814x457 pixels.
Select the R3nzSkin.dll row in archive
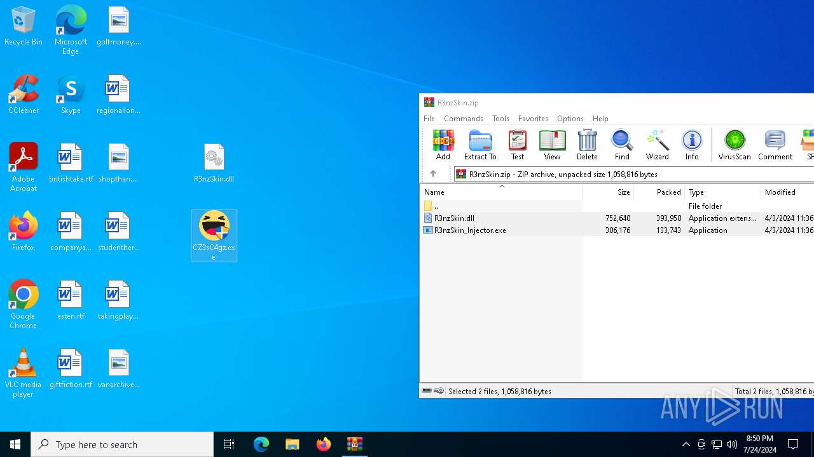[617, 218]
